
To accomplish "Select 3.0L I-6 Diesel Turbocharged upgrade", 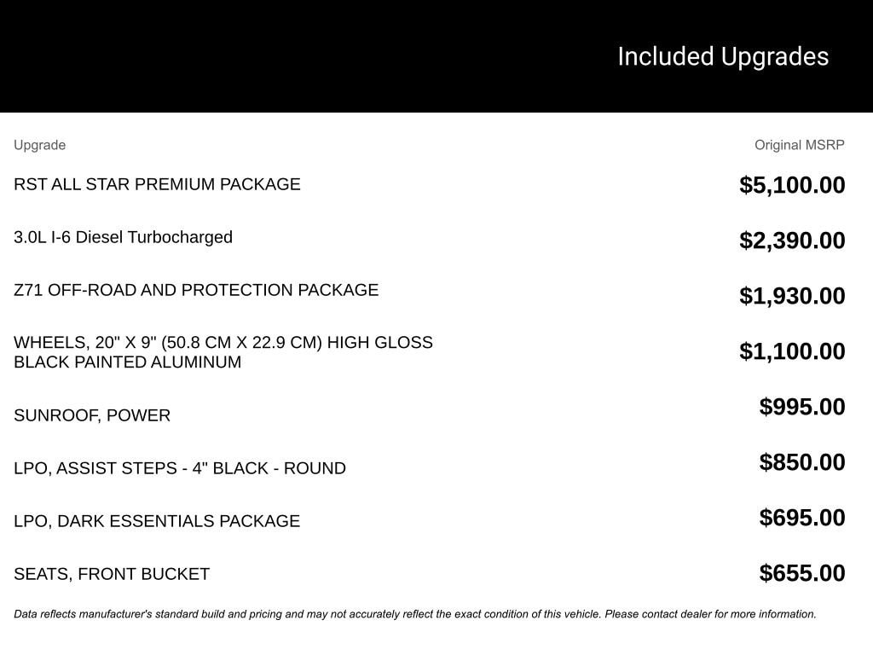I will (x=123, y=237).
